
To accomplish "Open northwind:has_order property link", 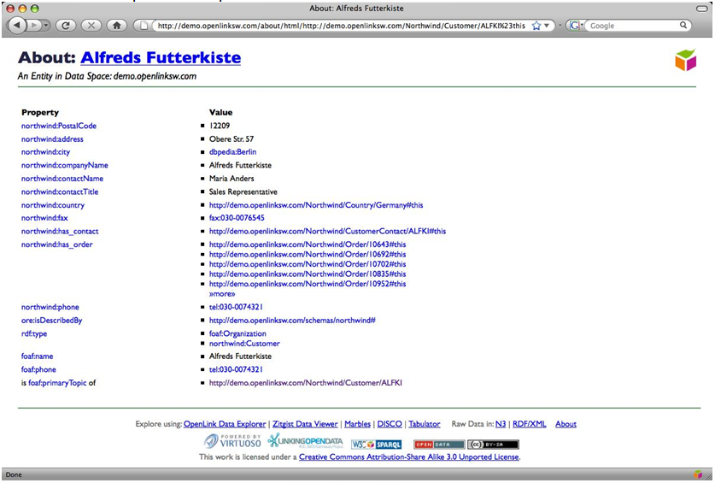I will tap(56, 244).
